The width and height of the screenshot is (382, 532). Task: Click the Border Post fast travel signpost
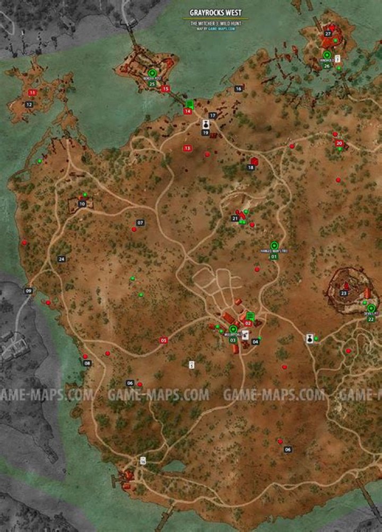coord(152,73)
